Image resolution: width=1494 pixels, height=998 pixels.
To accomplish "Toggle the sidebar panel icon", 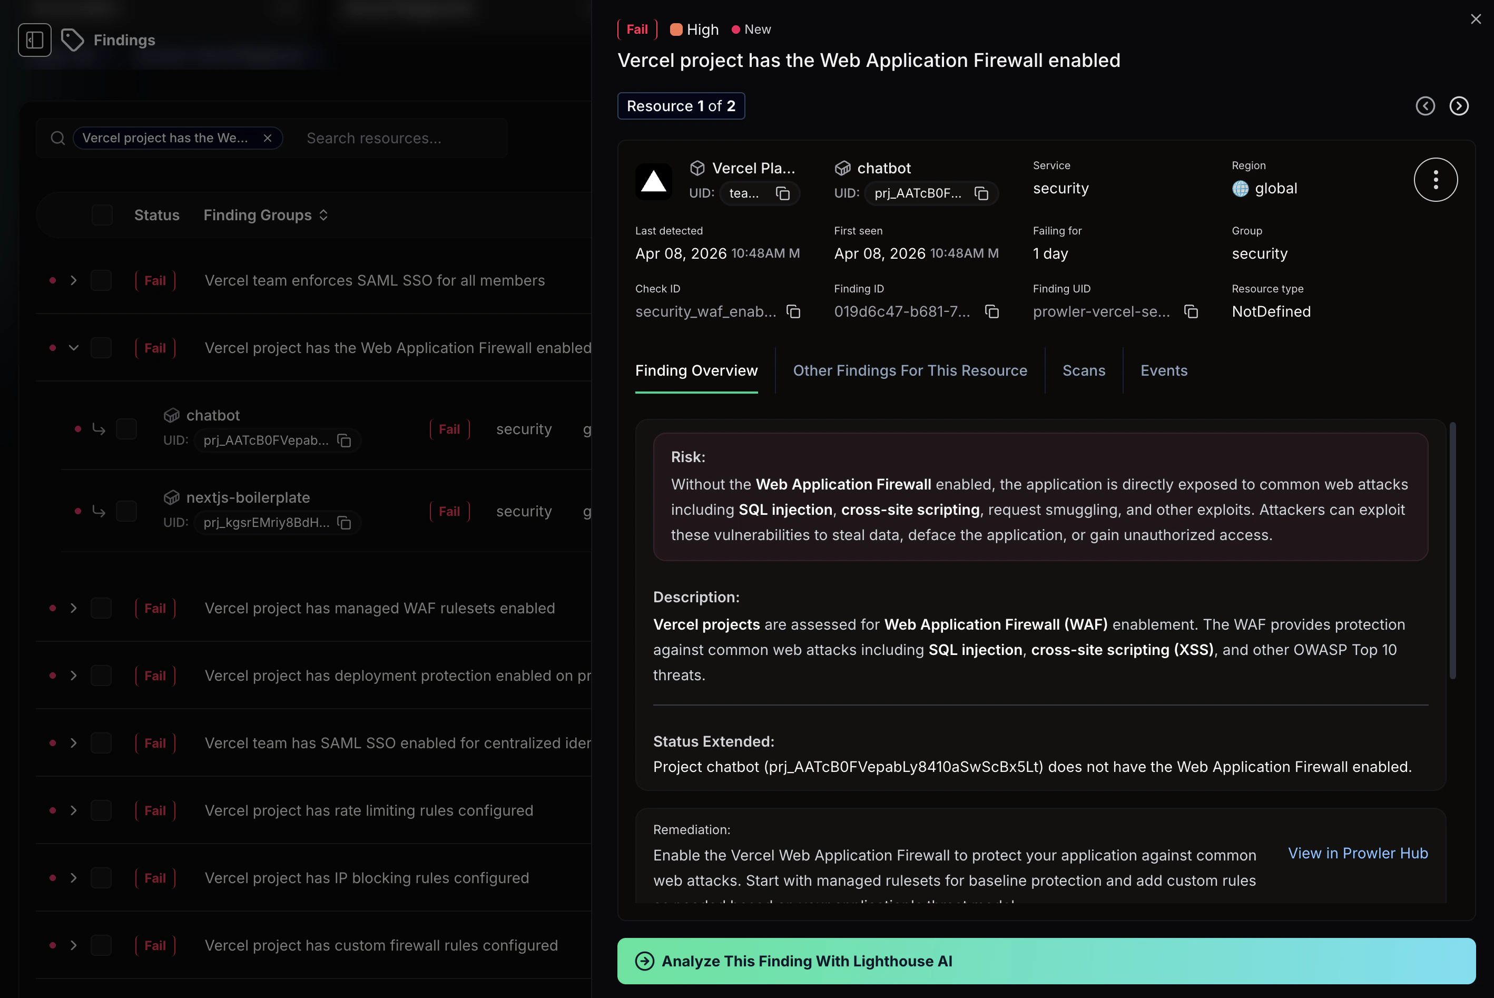I will 34,40.
